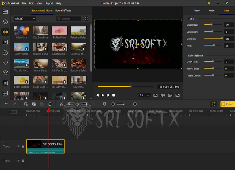Click the scissors Split icon

tap(61, 104)
